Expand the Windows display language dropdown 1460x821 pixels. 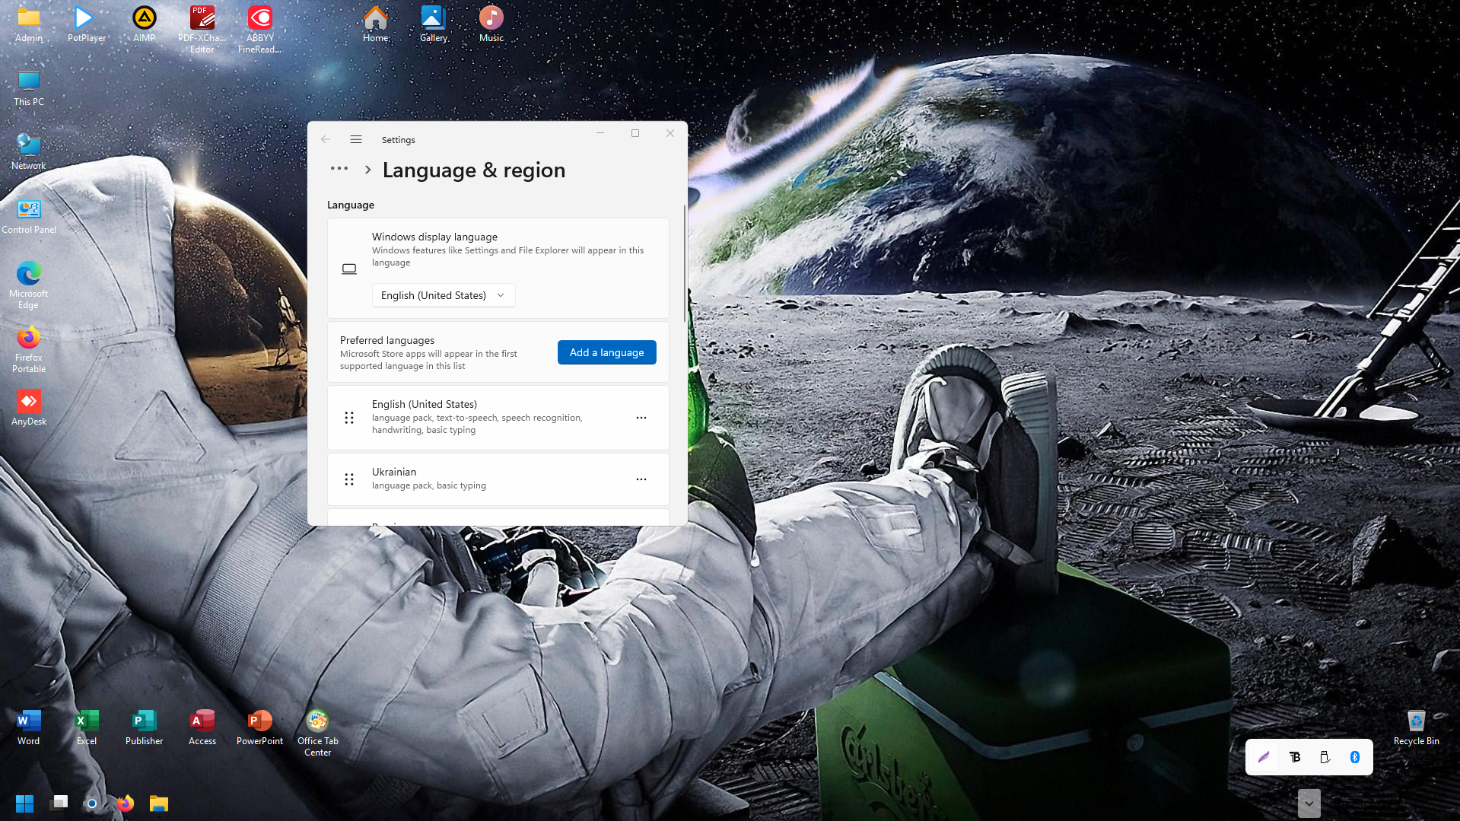click(x=443, y=295)
